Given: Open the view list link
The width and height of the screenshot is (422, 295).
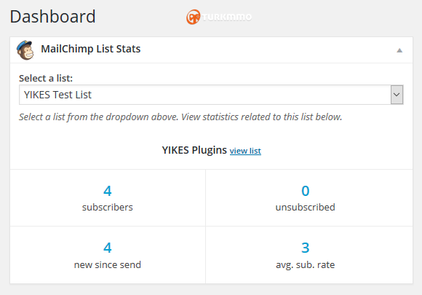Looking at the screenshot, I should pyautogui.click(x=245, y=151).
